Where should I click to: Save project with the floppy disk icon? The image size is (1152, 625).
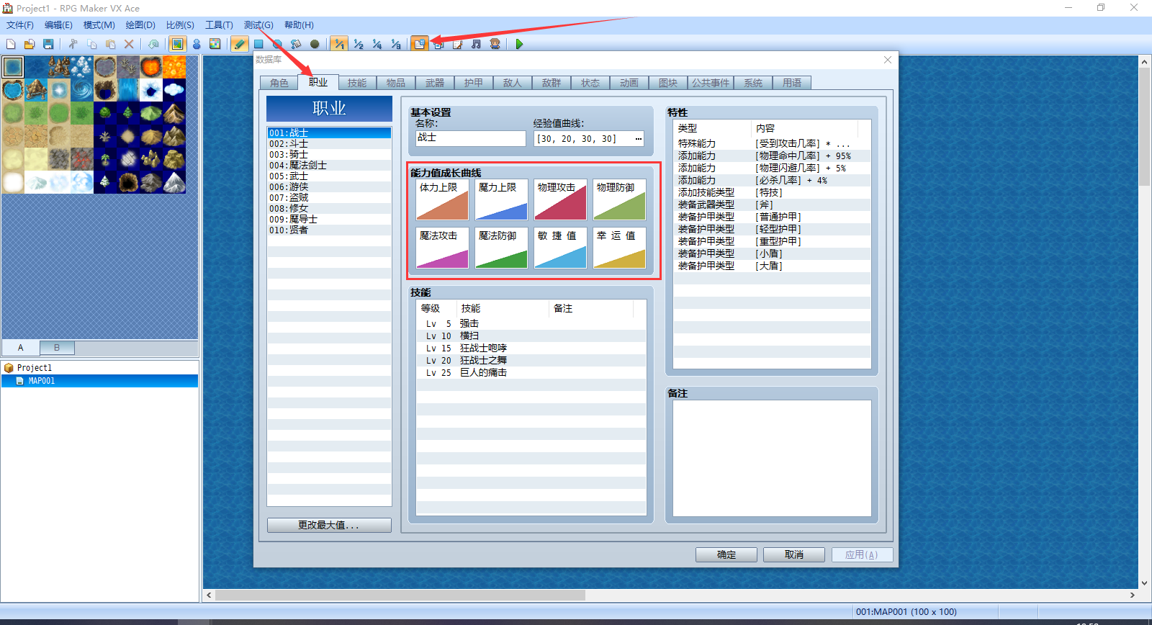point(48,44)
